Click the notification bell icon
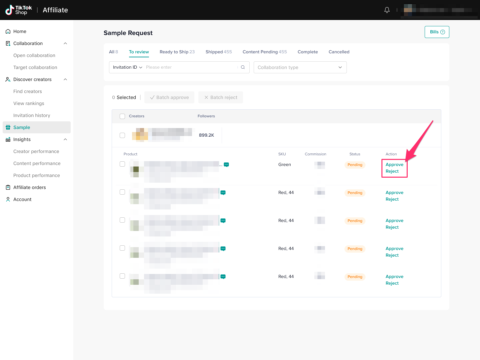The image size is (480, 360). [387, 10]
